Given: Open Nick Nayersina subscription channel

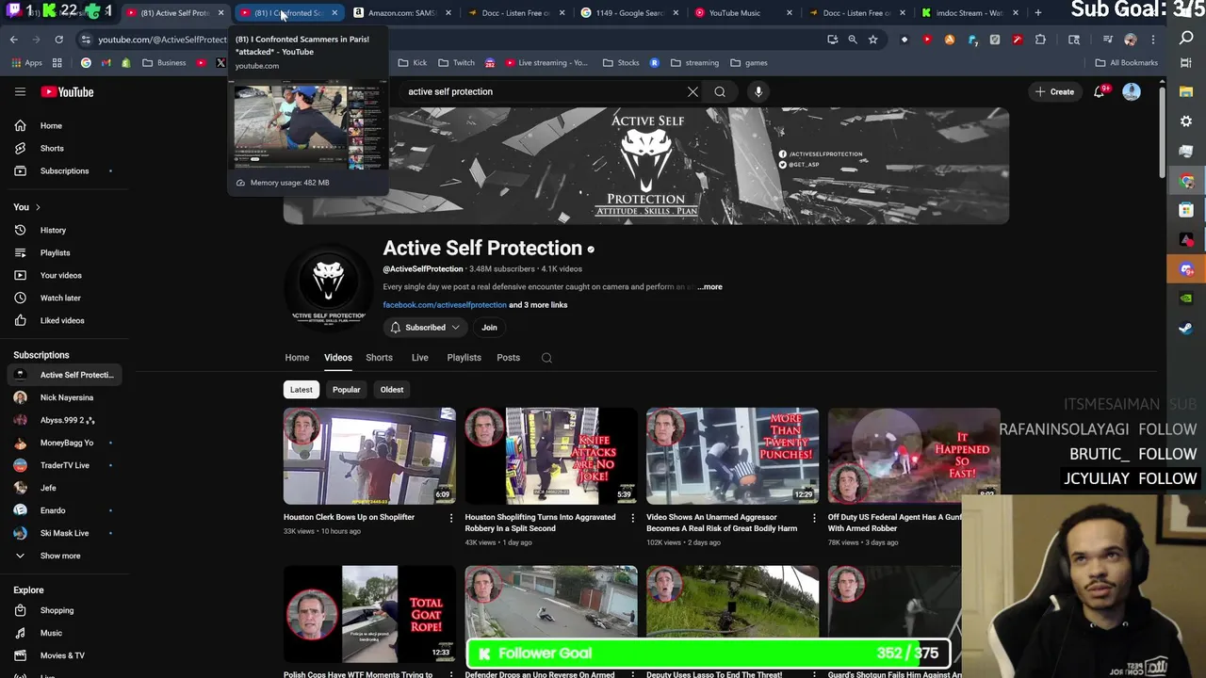Looking at the screenshot, I should coord(66,397).
